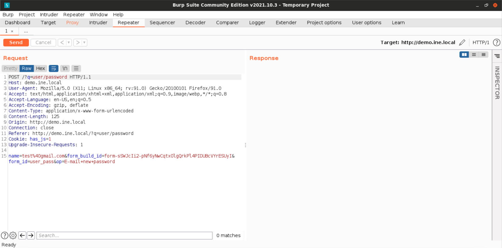502x248 pixels.
Task: Send the request
Action: (x=16, y=42)
